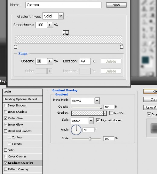This screenshot has width=157, height=174.
Task: Click the foreground color swatch in toolbox
Action: [x=145, y=60]
